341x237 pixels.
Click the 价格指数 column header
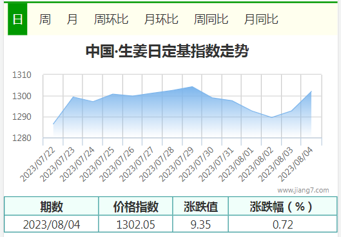[x=135, y=206]
